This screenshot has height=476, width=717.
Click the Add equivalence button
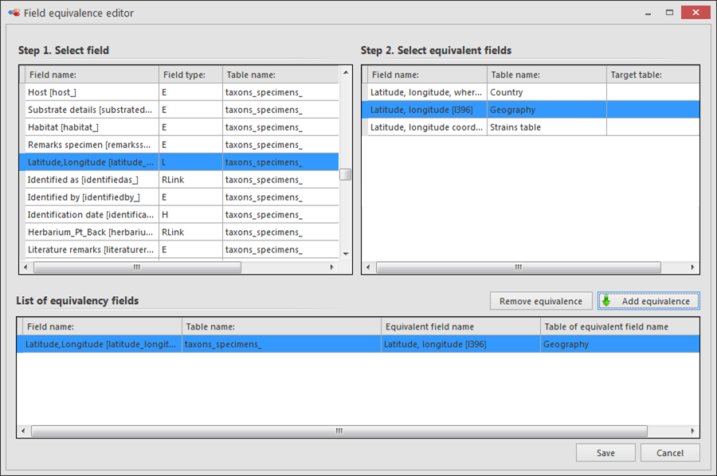[x=648, y=301]
